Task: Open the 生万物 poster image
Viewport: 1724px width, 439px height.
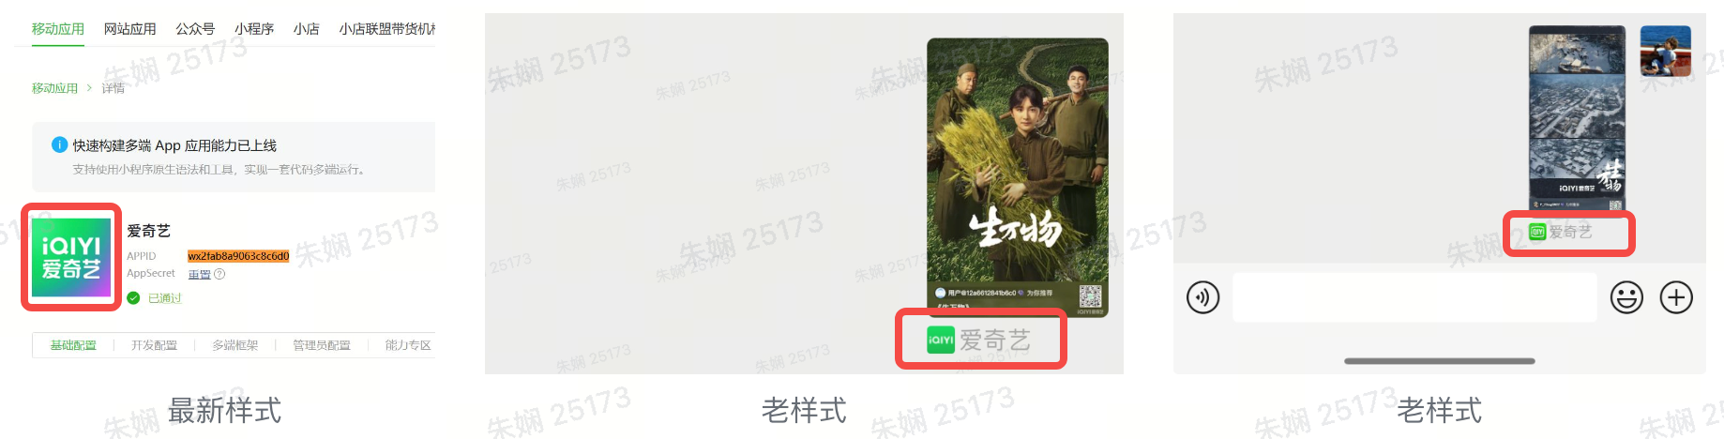Action: pos(1018,177)
